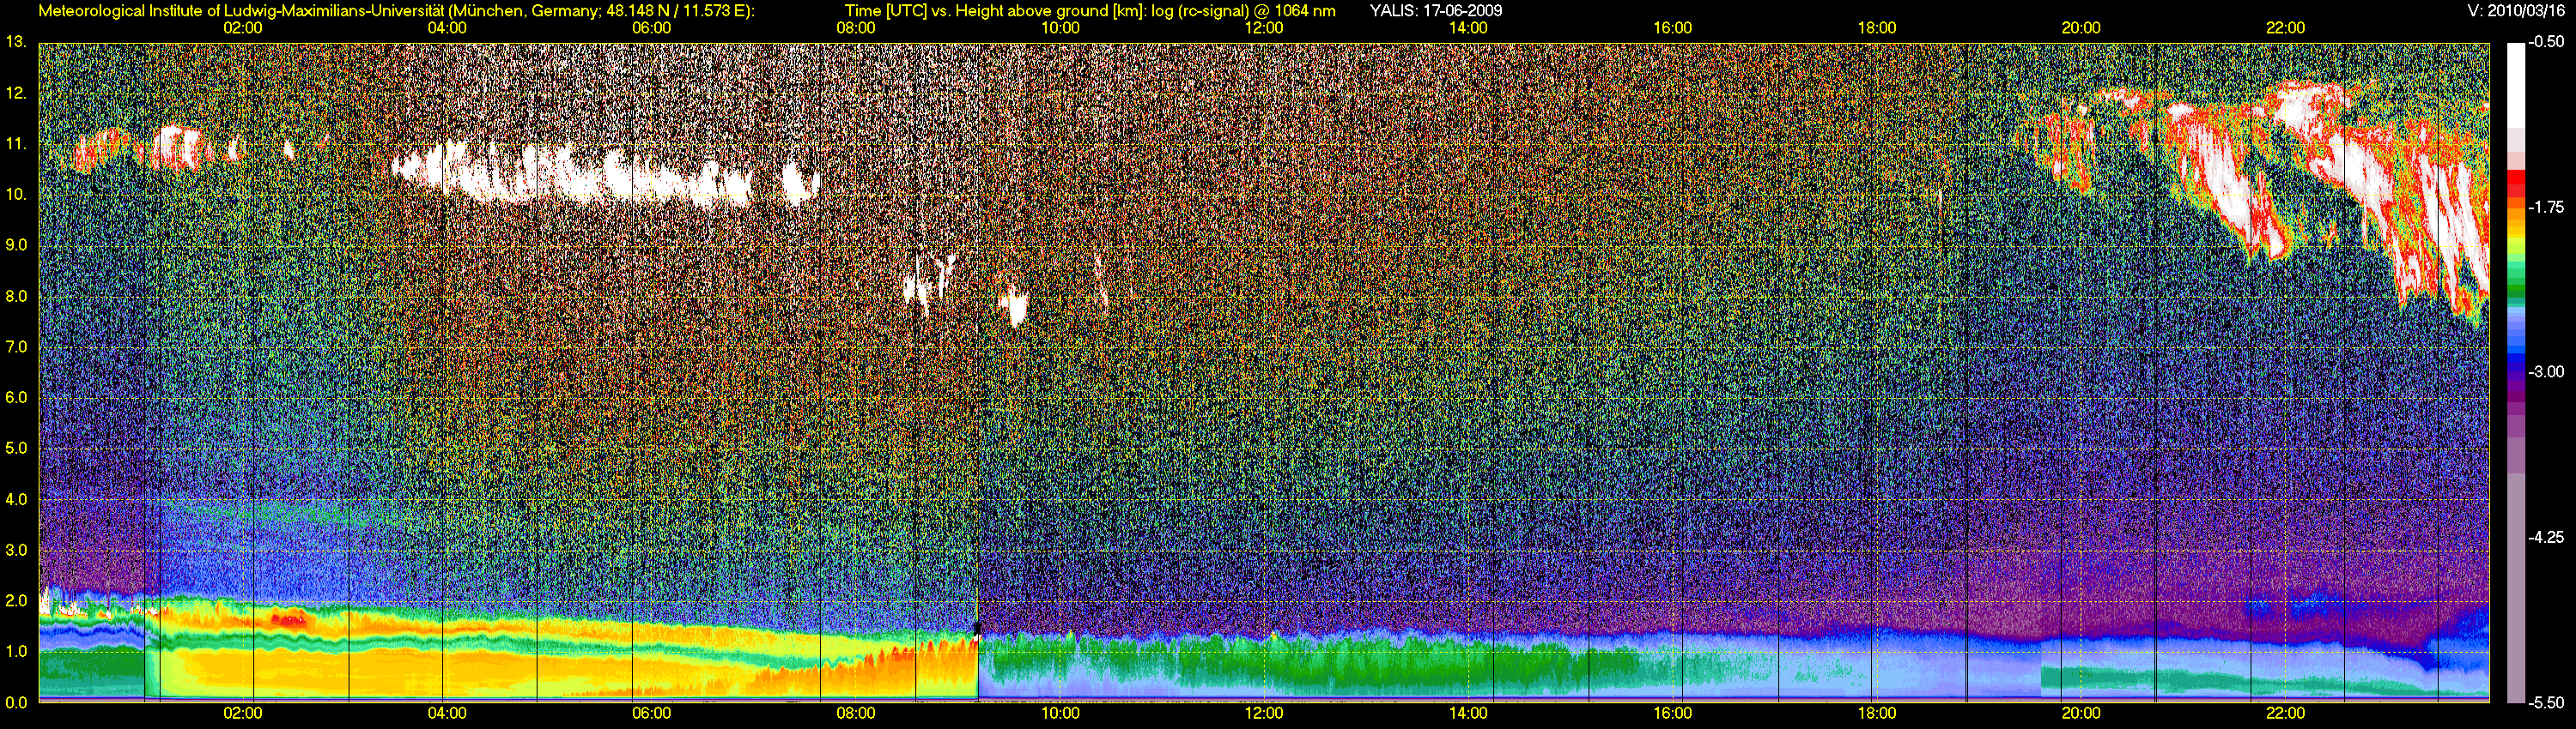Click the 20:00 label on the top time axis
The height and width of the screenshot is (729, 2576).
coord(2081,28)
